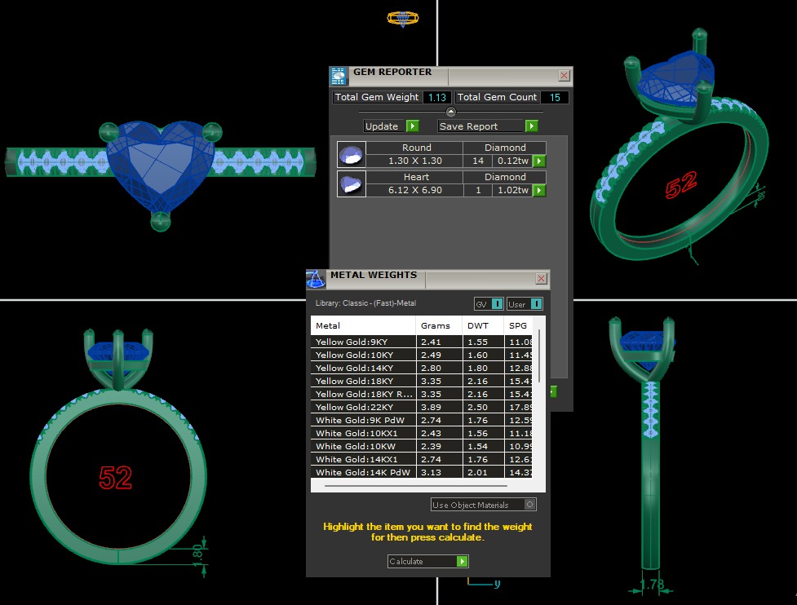Click the Gem Reporter panel icon

(x=339, y=77)
